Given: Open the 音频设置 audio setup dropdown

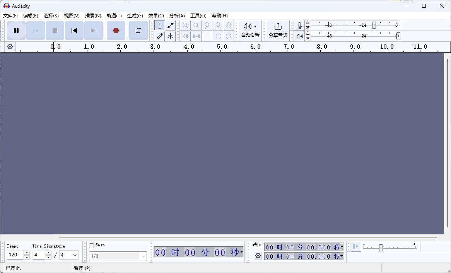Looking at the screenshot, I should (x=249, y=31).
